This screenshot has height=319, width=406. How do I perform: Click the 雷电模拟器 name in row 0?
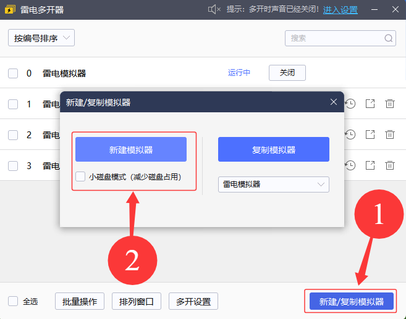point(64,73)
